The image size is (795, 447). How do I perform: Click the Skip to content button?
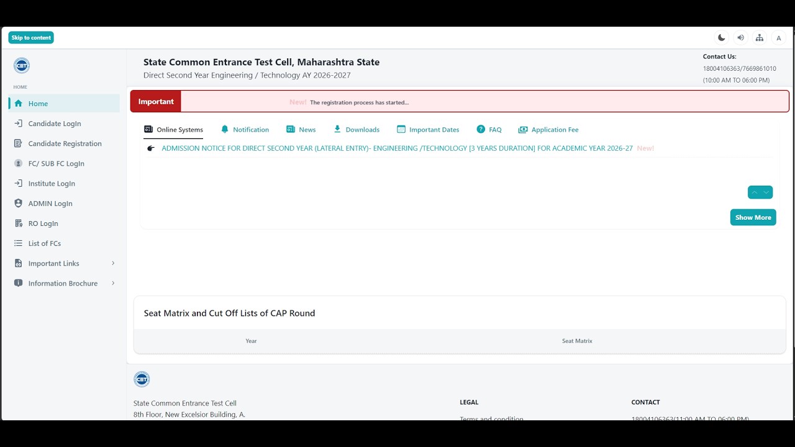(x=31, y=38)
